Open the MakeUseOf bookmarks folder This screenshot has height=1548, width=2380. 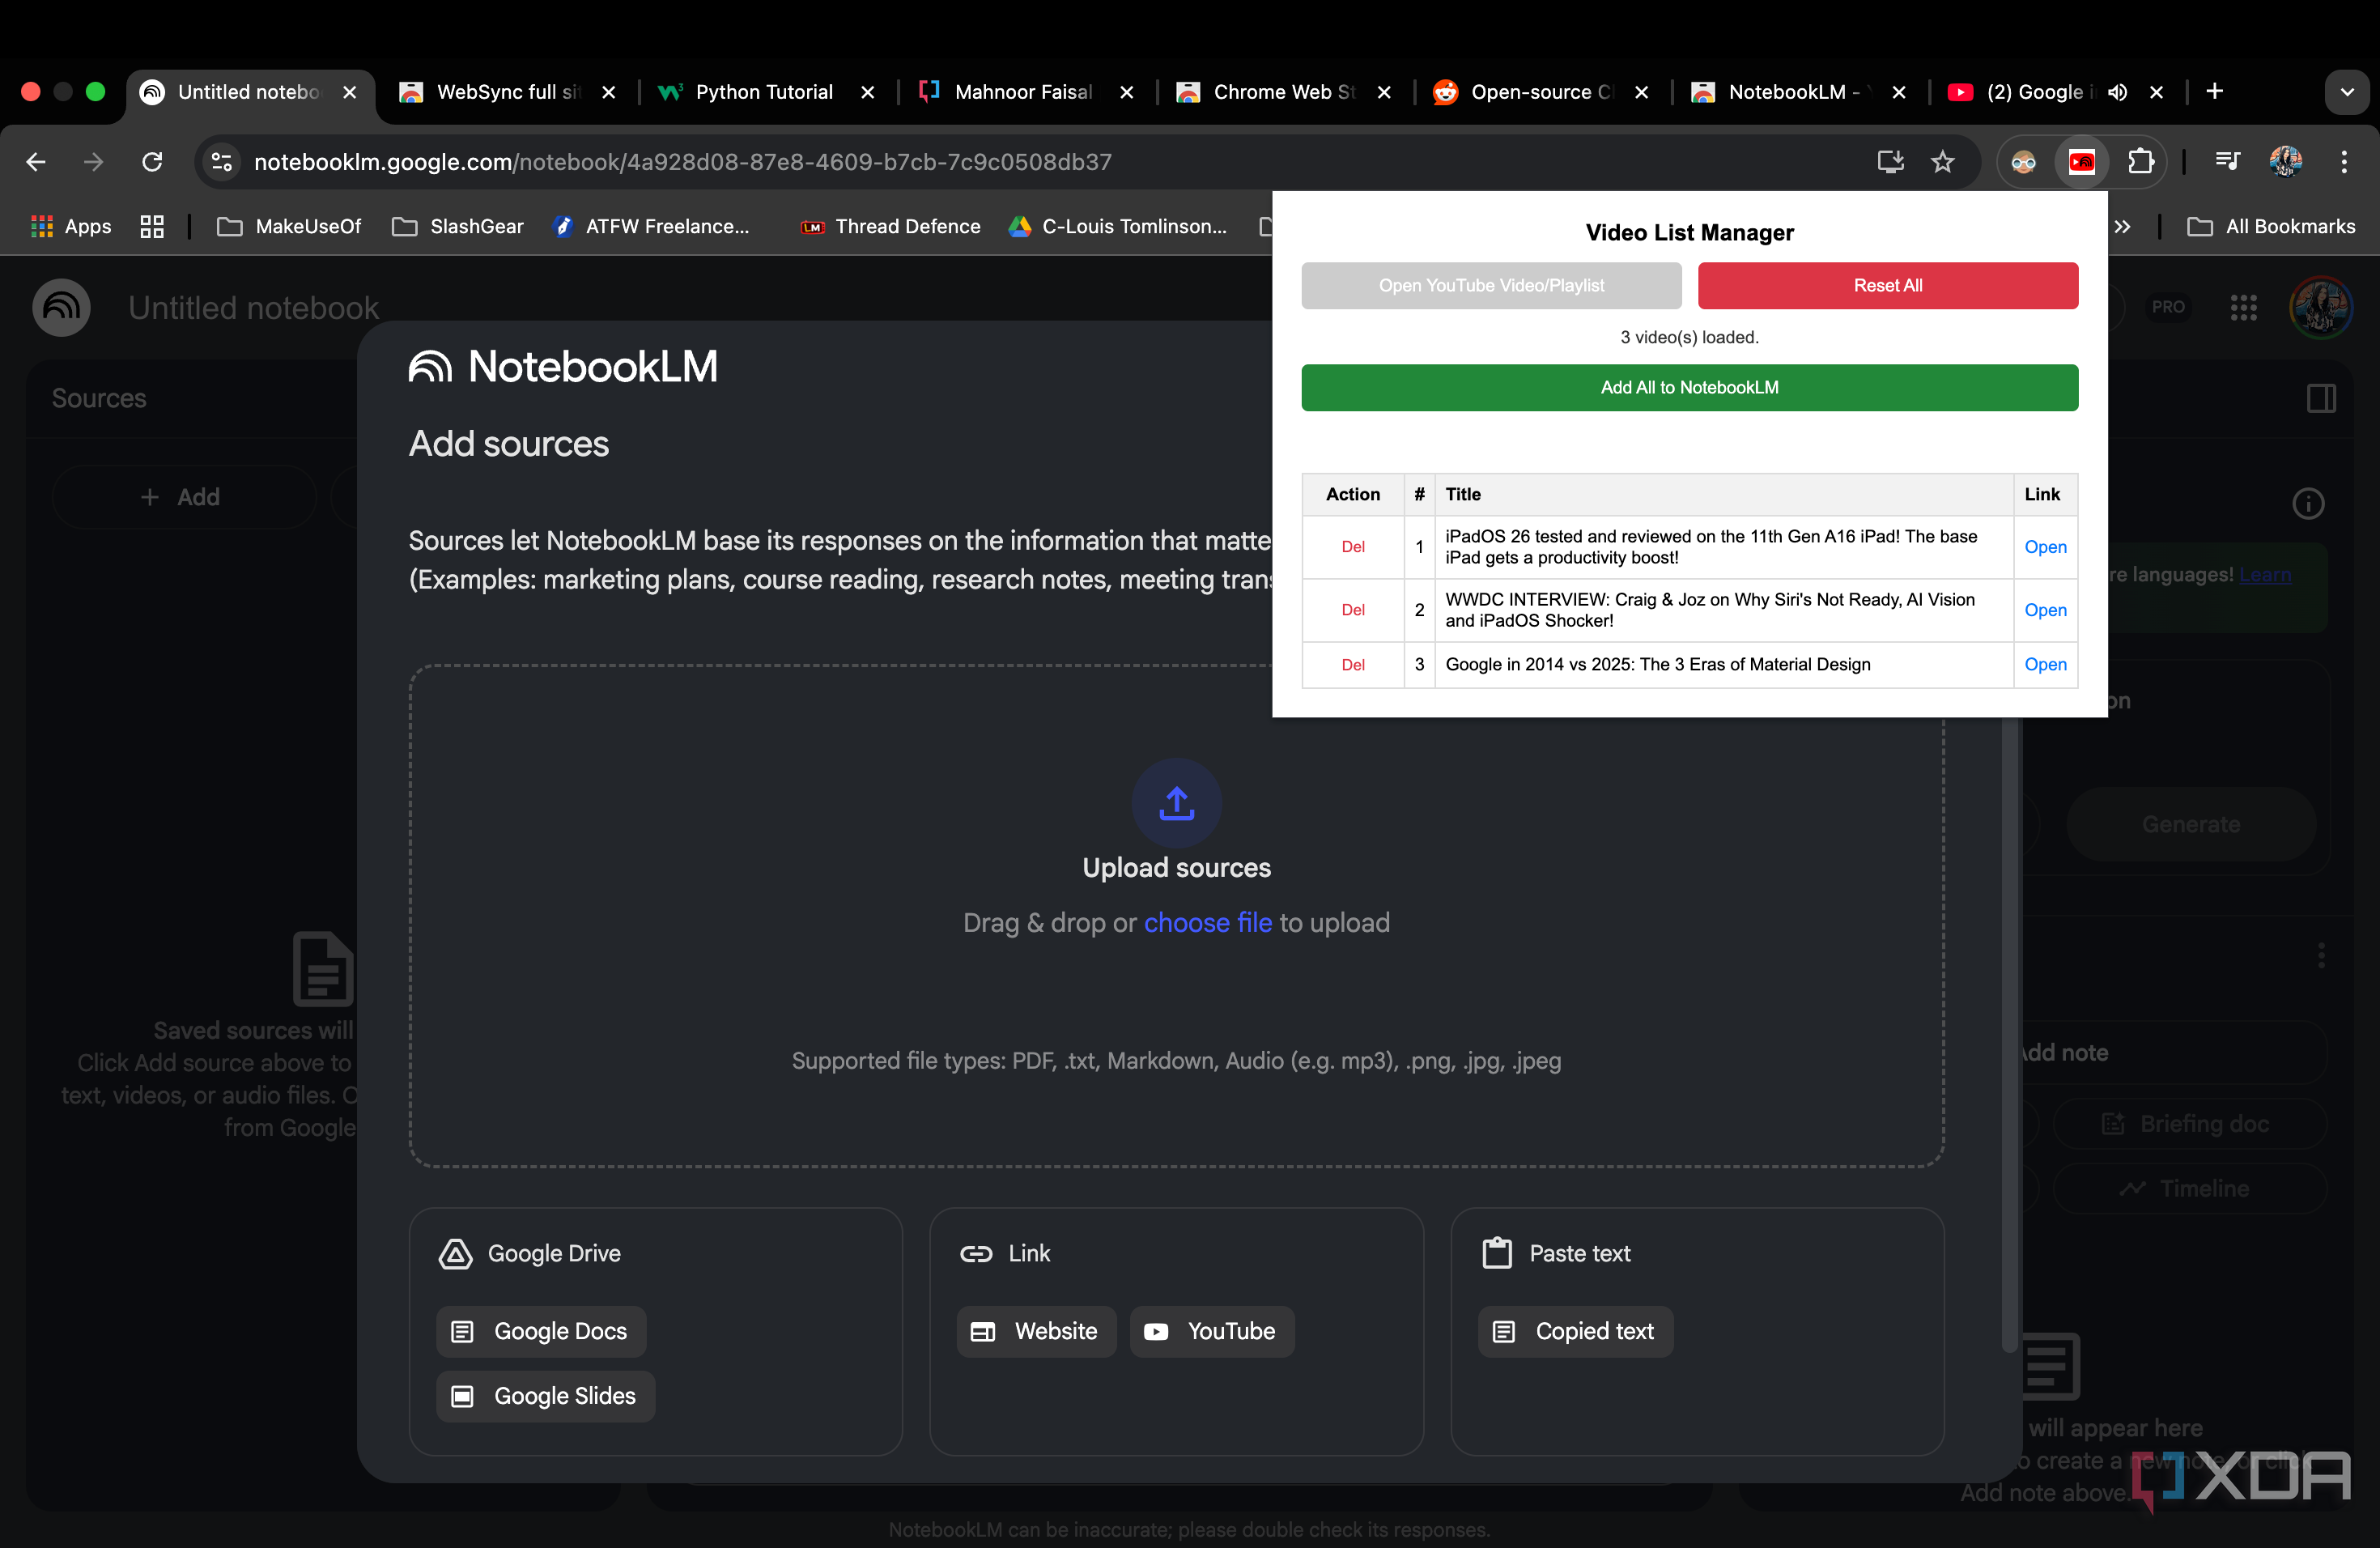pos(289,227)
